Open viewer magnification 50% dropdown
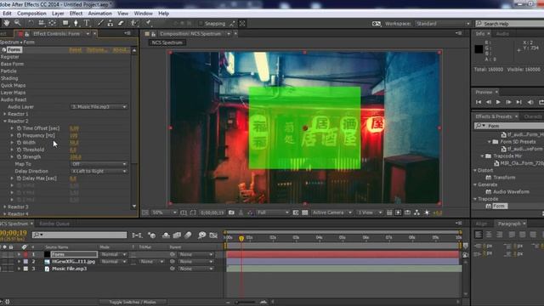Screen dimensions: 544x306 click(164, 212)
